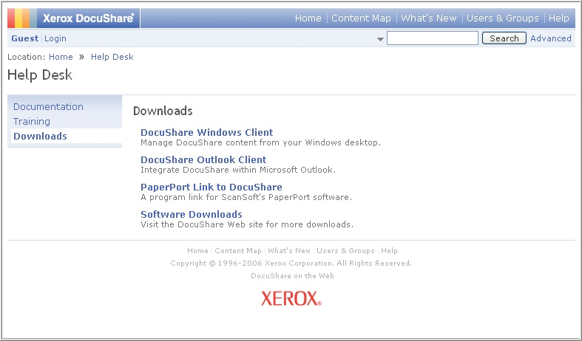Click the copyright 1996-2006 Xerox Corporation line

(291, 263)
